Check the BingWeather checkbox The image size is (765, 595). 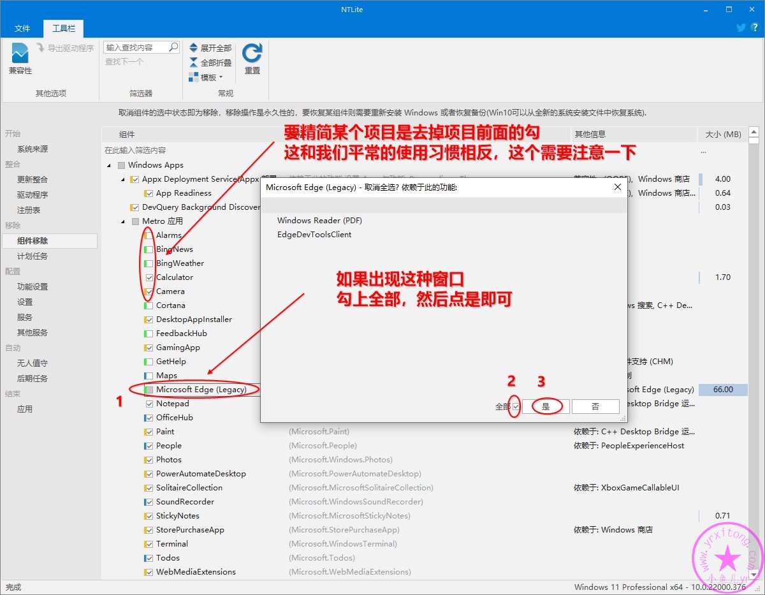point(149,263)
